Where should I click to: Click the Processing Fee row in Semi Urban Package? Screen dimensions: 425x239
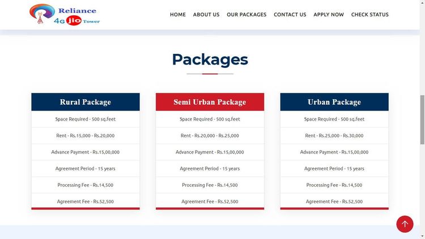(x=210, y=185)
